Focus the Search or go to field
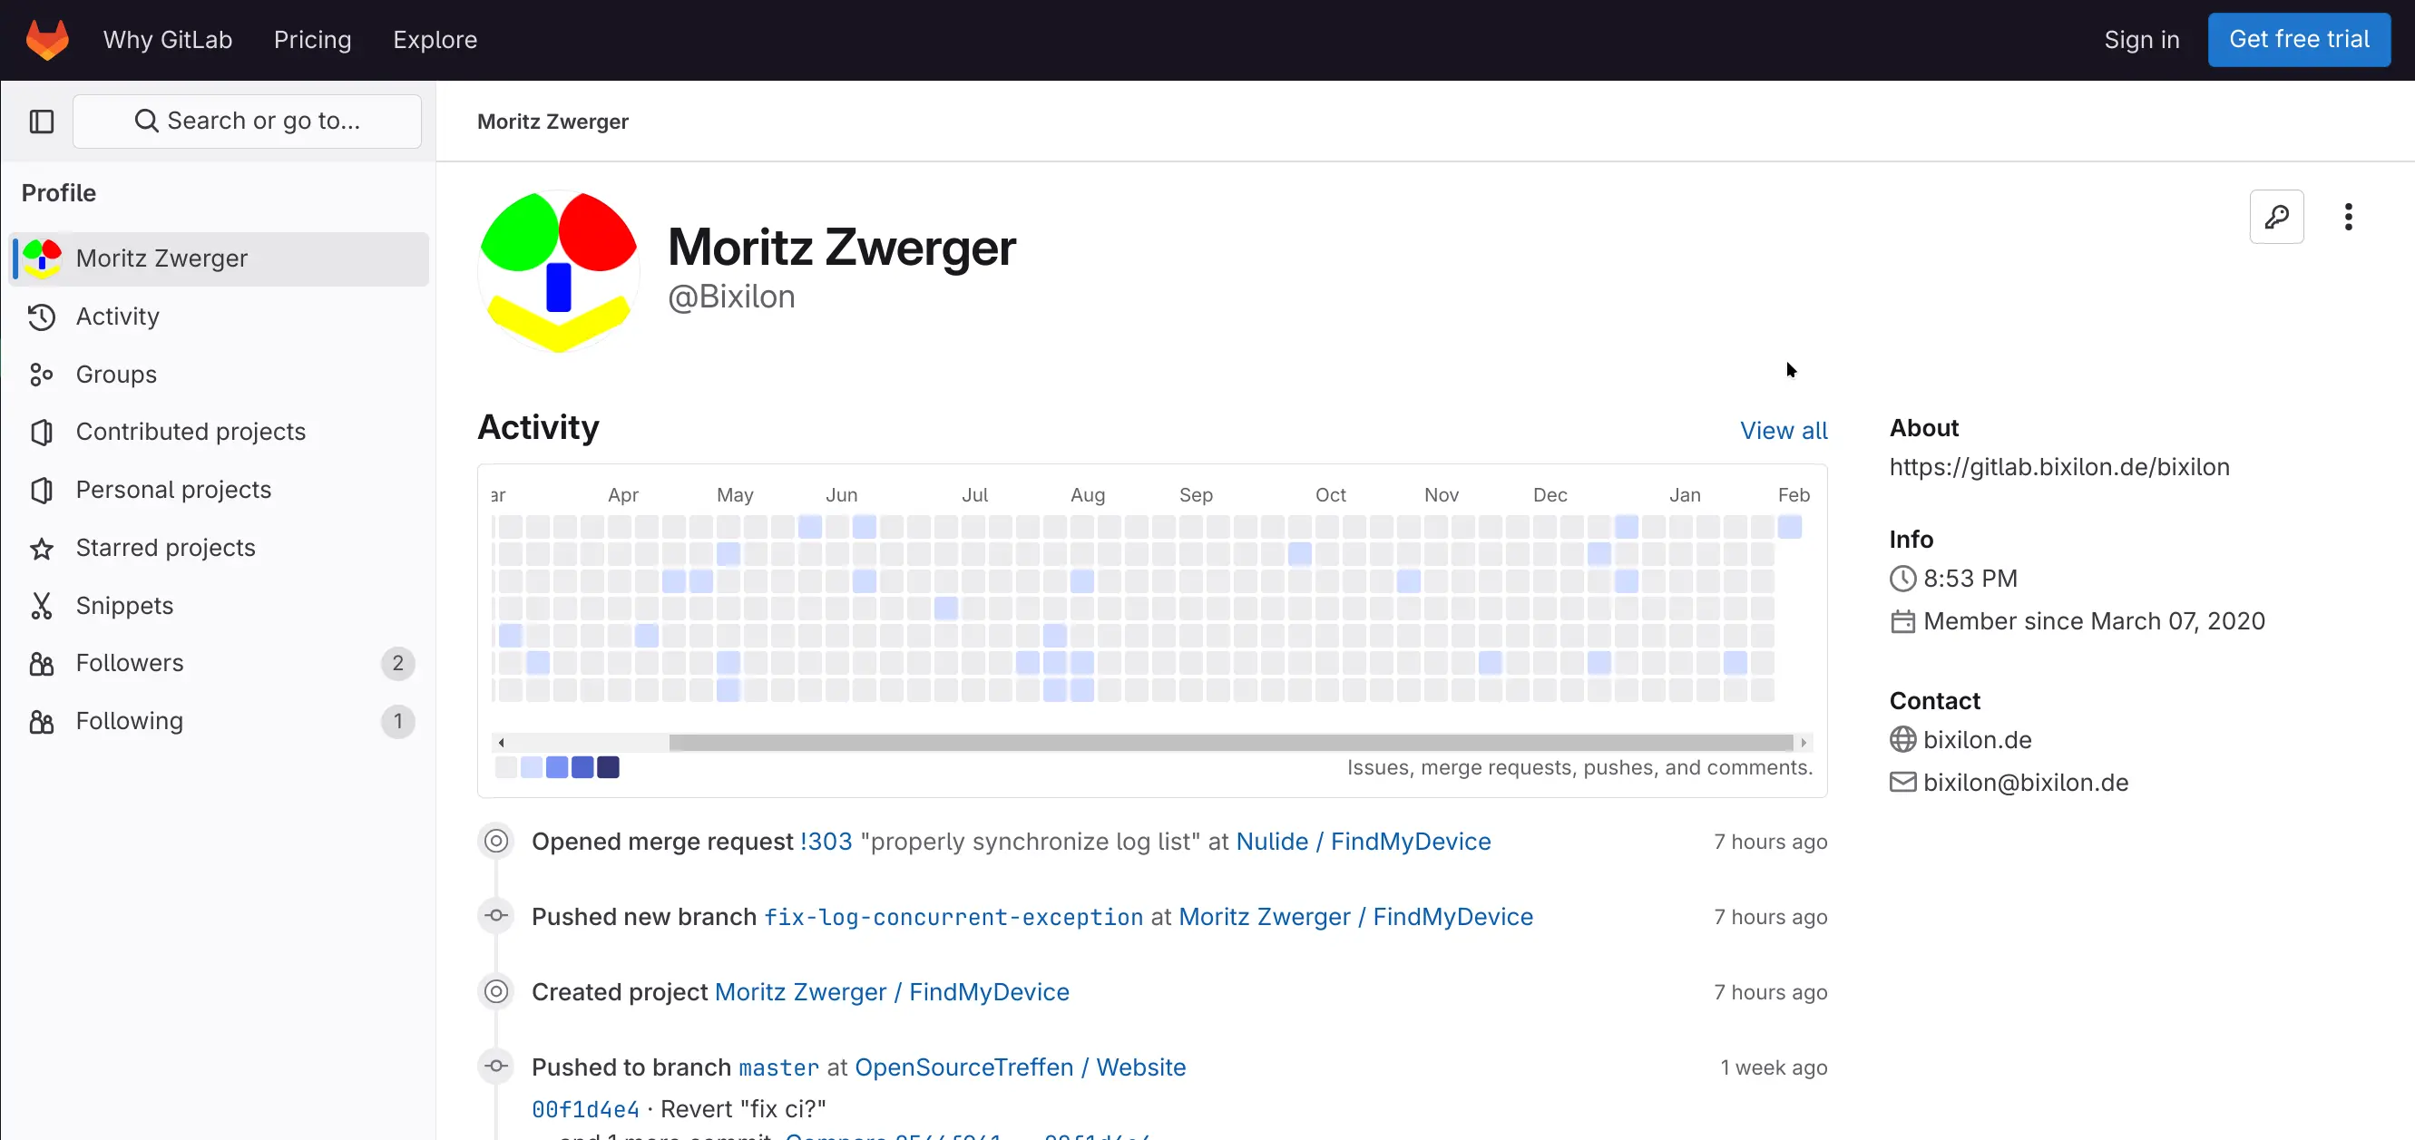This screenshot has width=2415, height=1140. pos(247,121)
